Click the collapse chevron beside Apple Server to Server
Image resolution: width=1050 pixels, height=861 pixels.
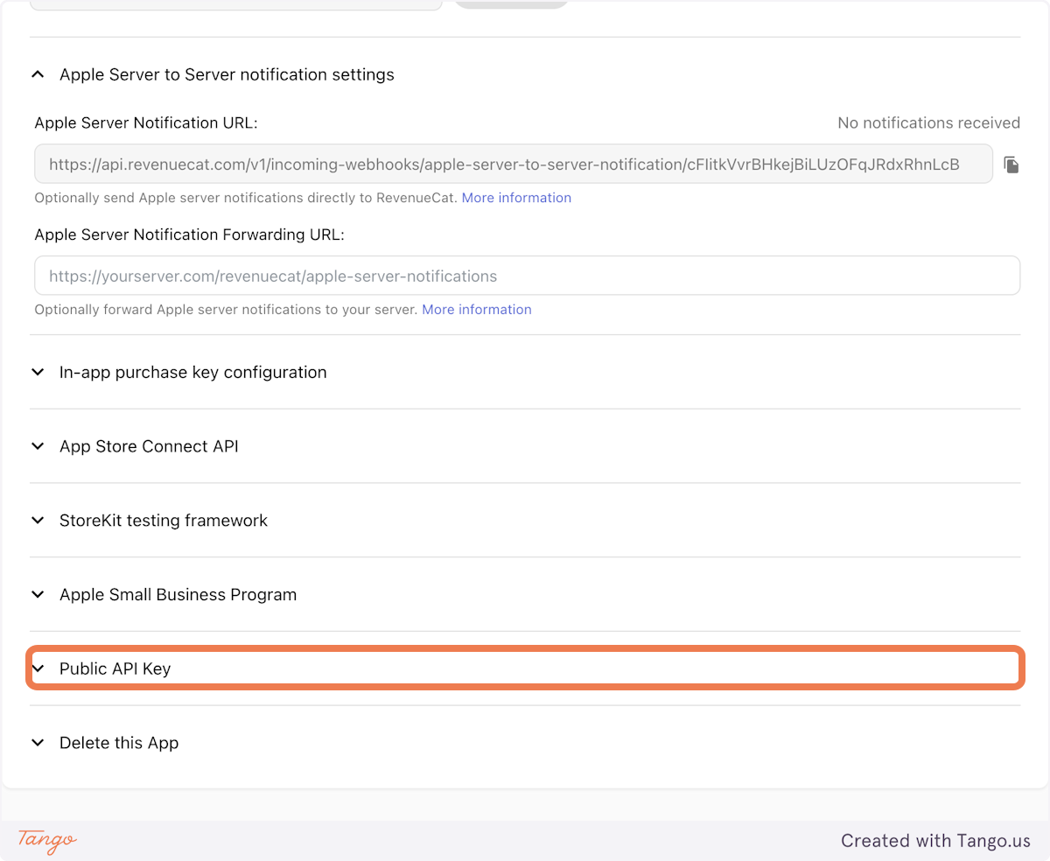pos(38,75)
